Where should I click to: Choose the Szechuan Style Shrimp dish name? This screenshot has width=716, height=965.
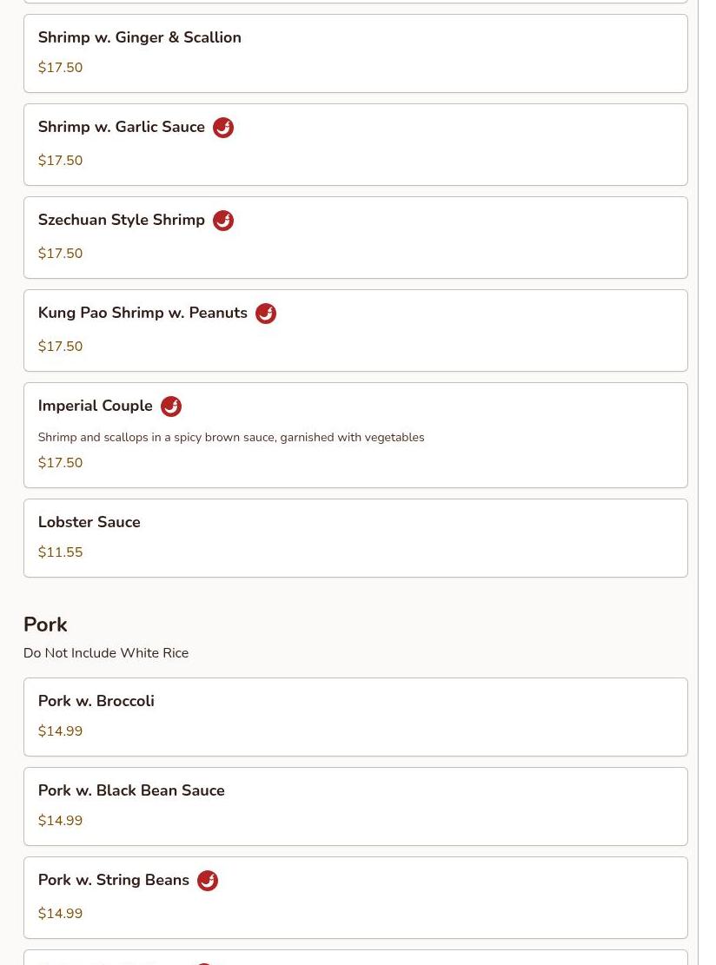click(121, 220)
